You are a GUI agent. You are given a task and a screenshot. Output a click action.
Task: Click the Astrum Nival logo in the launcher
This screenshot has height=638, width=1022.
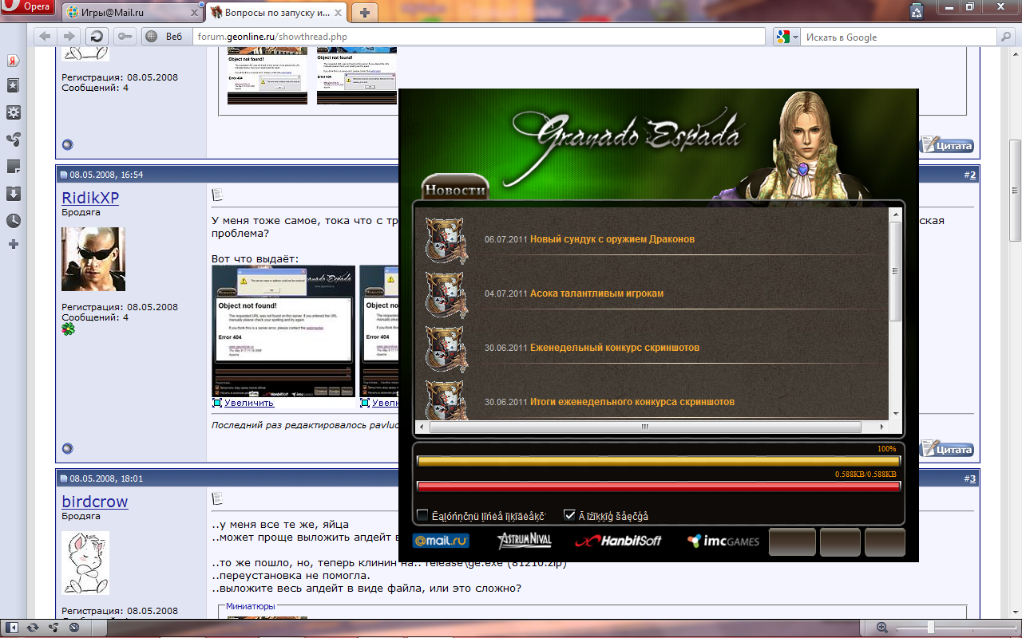(524, 542)
